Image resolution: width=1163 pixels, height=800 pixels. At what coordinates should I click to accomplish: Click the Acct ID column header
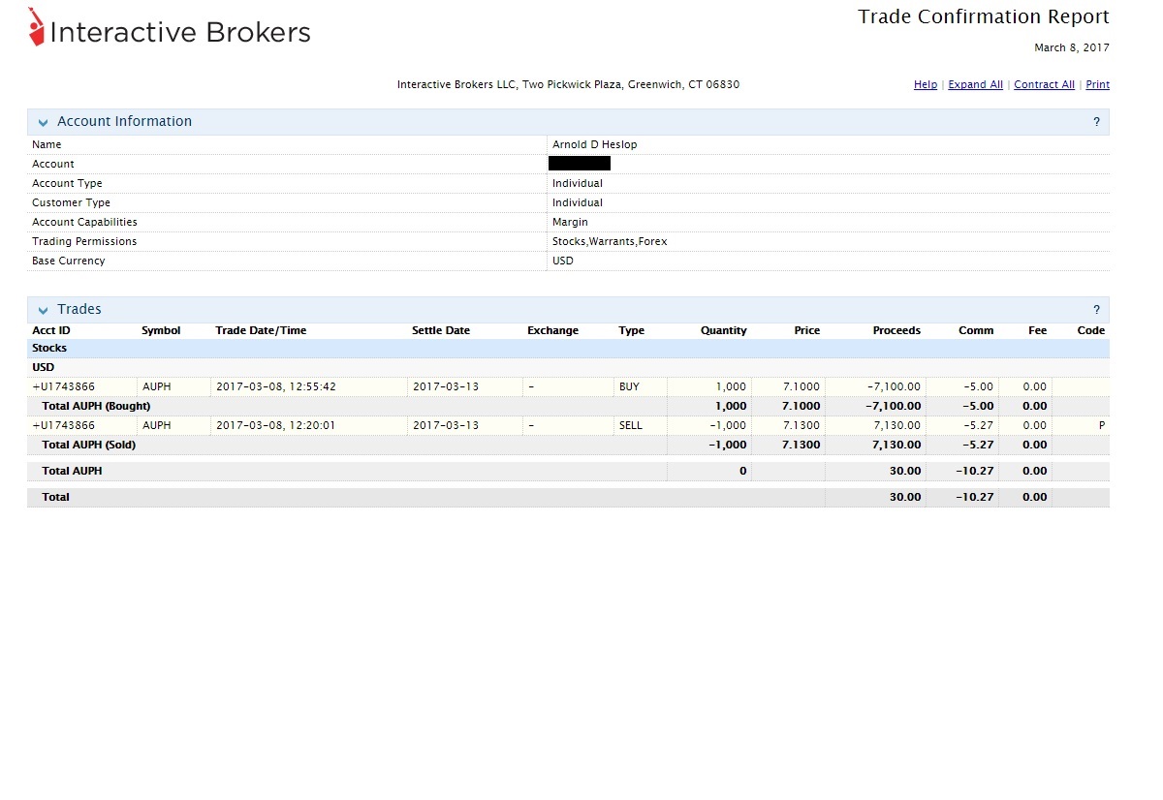(51, 330)
